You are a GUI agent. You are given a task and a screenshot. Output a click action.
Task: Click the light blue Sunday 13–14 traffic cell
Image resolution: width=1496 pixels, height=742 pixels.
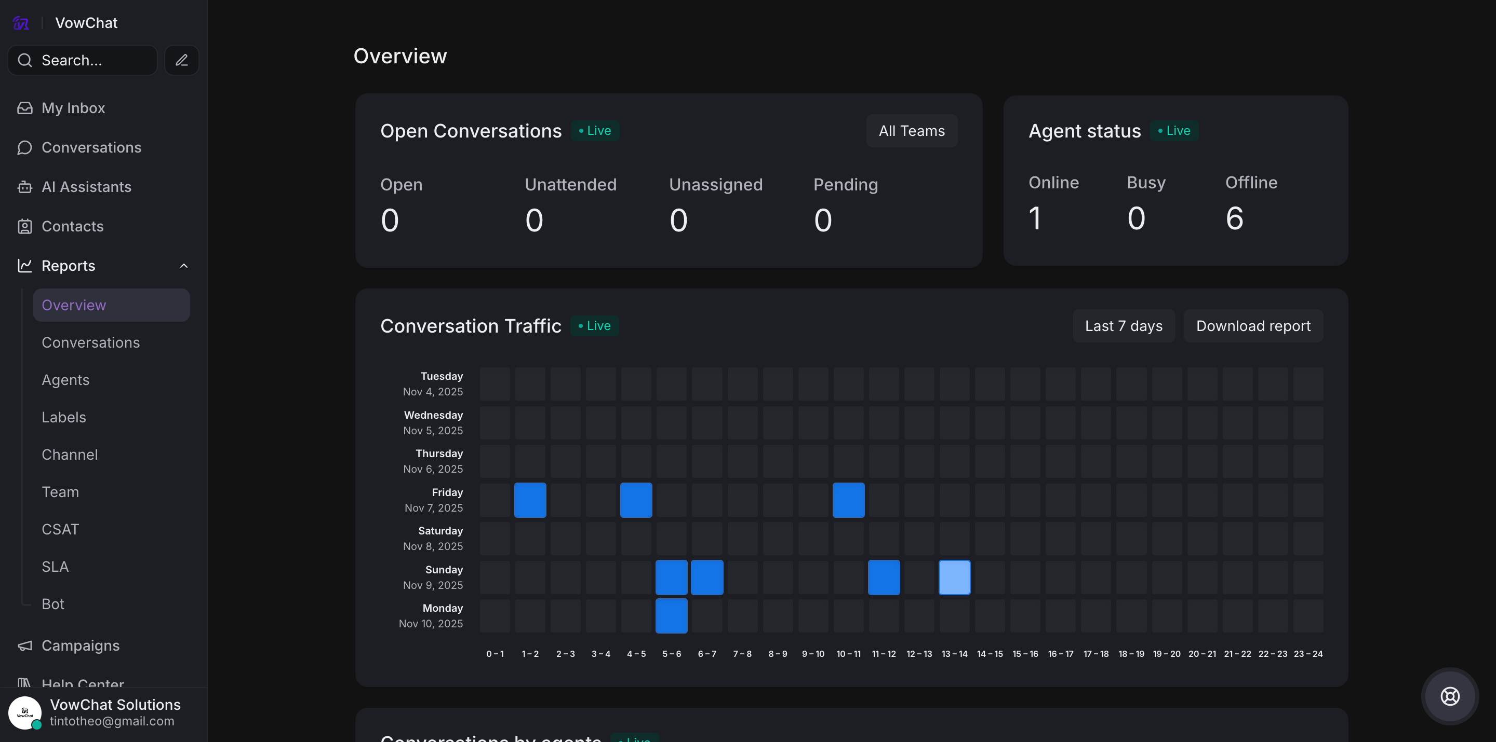coord(954,577)
